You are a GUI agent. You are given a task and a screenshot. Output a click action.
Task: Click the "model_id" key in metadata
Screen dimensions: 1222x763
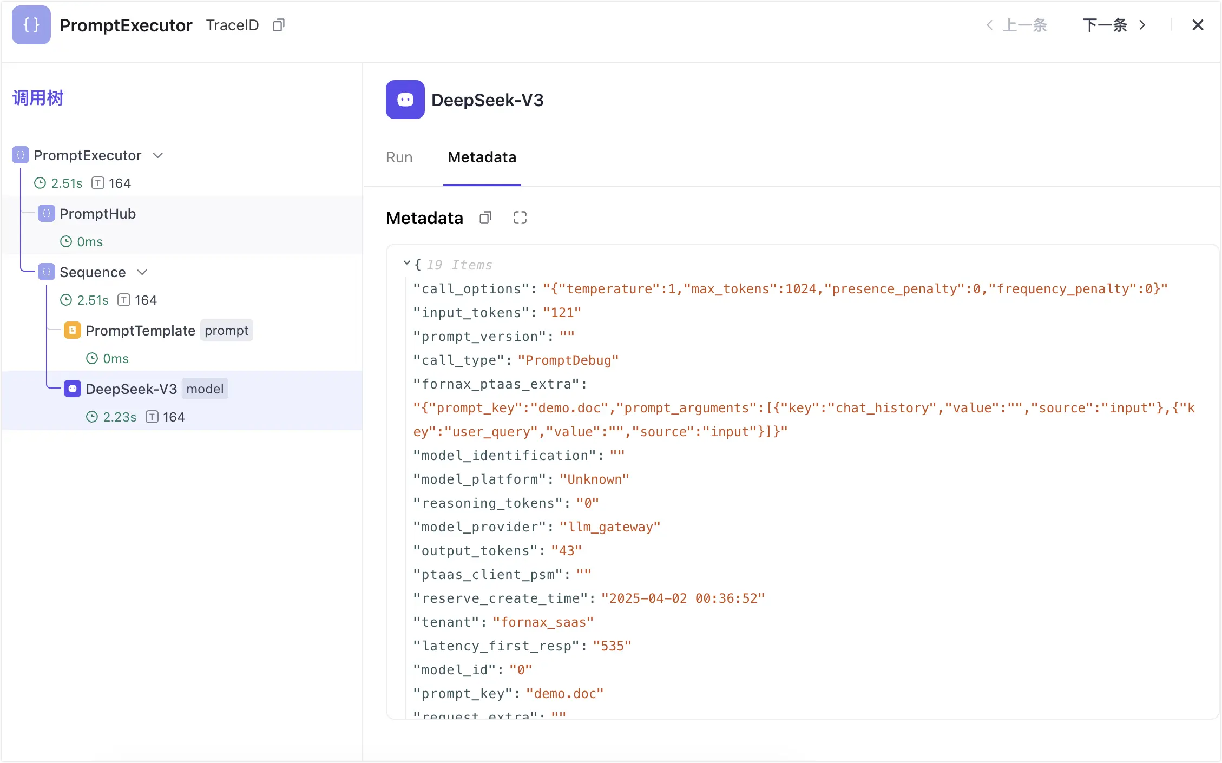(x=455, y=670)
